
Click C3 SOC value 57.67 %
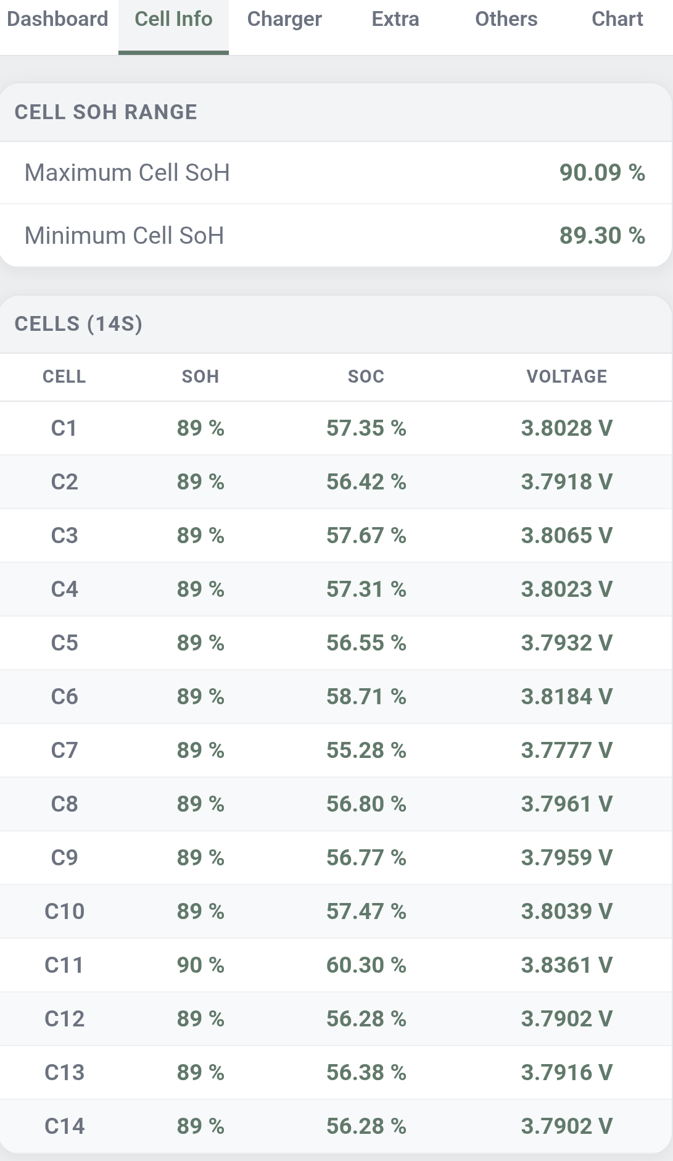coord(366,536)
